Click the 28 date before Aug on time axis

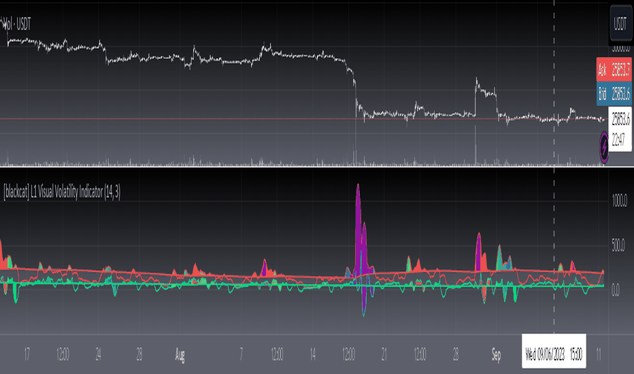(139, 354)
